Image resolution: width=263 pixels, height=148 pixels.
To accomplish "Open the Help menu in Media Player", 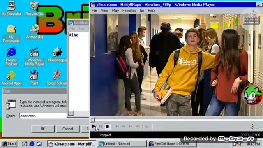I will 151,11.
